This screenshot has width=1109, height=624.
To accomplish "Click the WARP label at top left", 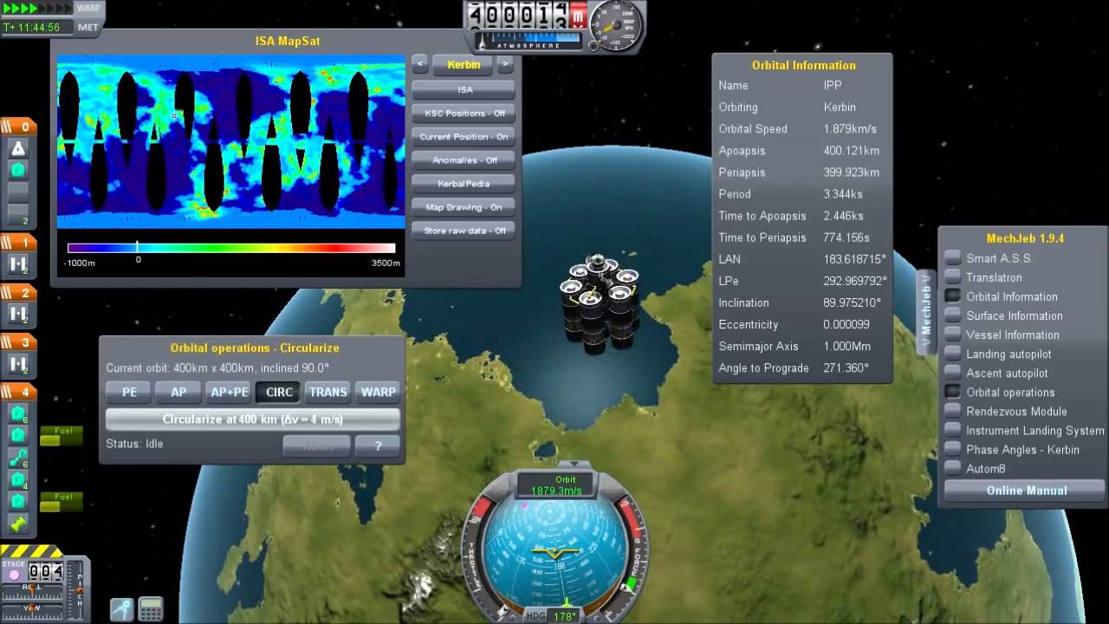I will pyautogui.click(x=88, y=9).
